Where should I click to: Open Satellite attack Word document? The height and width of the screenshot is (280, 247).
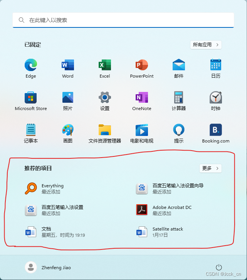click(x=160, y=232)
